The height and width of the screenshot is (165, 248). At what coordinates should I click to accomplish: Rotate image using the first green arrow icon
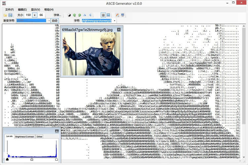point(74,15)
